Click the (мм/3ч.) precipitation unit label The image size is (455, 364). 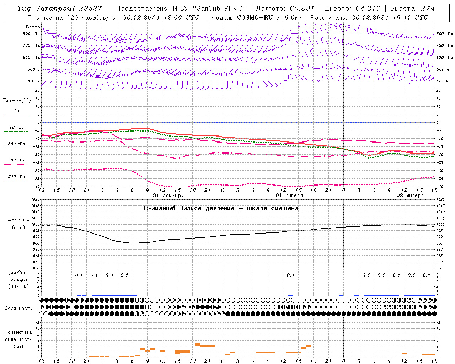(x=18, y=273)
